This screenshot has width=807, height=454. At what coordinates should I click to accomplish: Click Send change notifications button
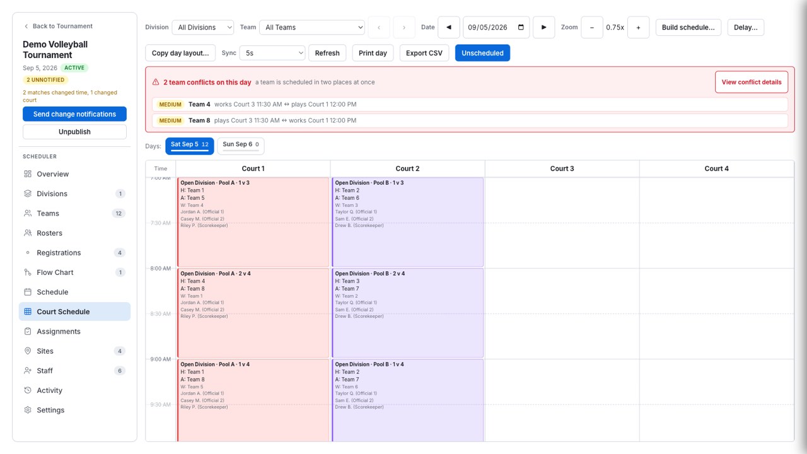(74, 114)
